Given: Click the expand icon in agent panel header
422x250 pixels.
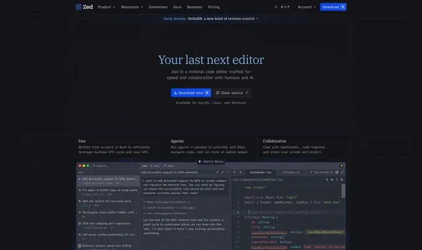Looking at the screenshot, I should (223, 172).
